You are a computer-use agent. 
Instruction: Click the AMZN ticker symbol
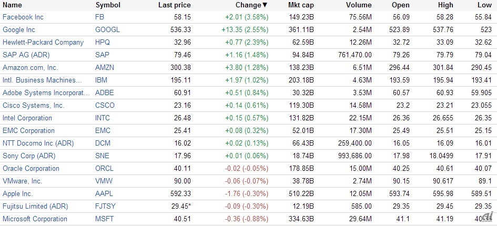coord(105,68)
